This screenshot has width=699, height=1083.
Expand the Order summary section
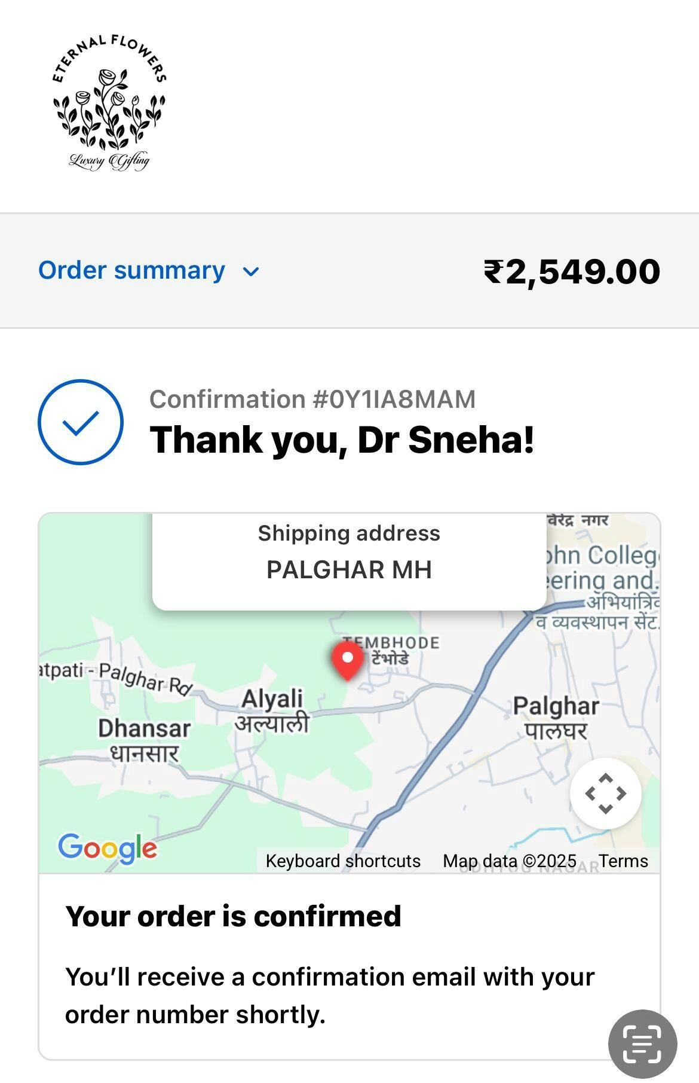click(x=132, y=271)
